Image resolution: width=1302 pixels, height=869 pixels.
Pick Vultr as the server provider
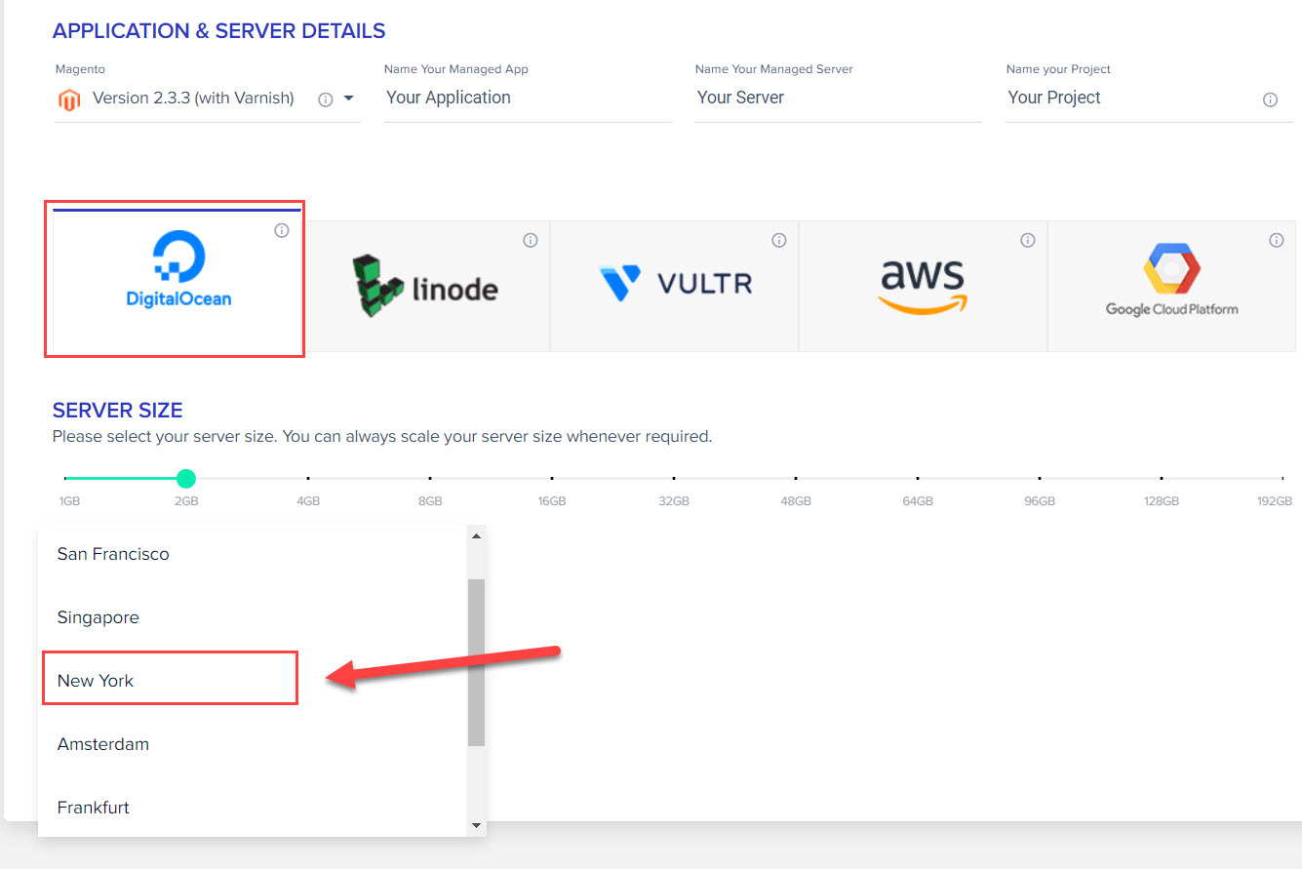(x=675, y=286)
